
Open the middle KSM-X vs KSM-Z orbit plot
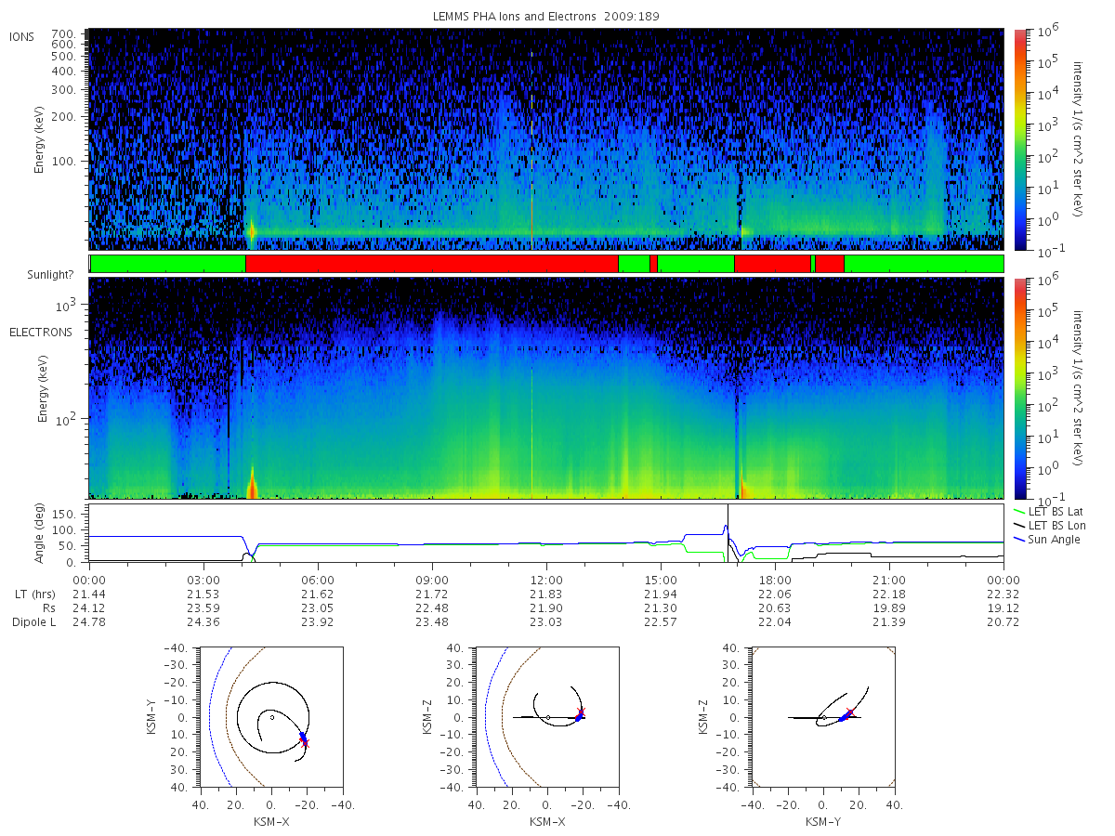(546, 717)
